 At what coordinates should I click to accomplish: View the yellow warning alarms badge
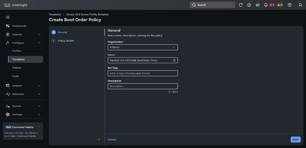point(280,5)
